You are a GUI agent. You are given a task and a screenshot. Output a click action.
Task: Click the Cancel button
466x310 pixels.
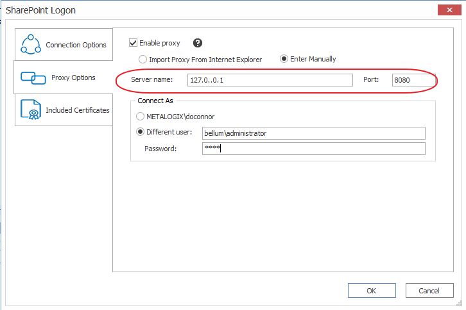[x=429, y=291]
